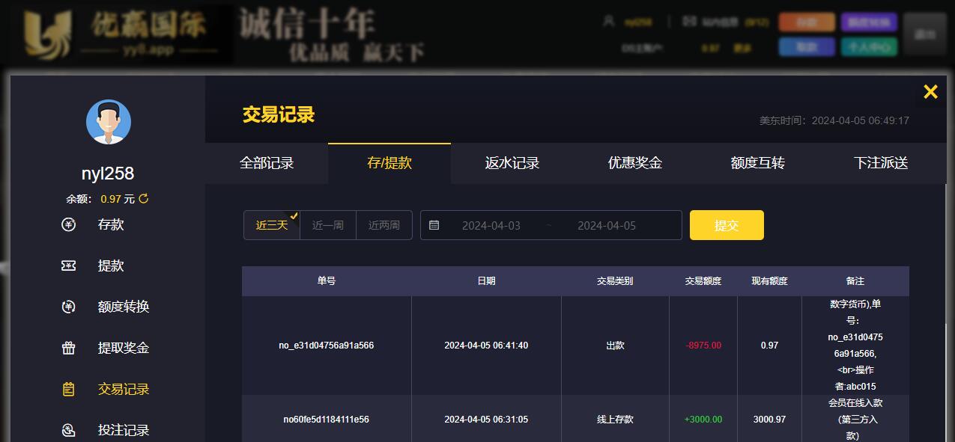Switch to the 存/提款 tab
Image resolution: width=955 pixels, height=442 pixels.
click(x=389, y=163)
